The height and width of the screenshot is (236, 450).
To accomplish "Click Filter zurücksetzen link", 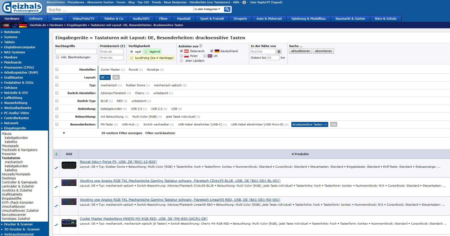I will (160, 133).
